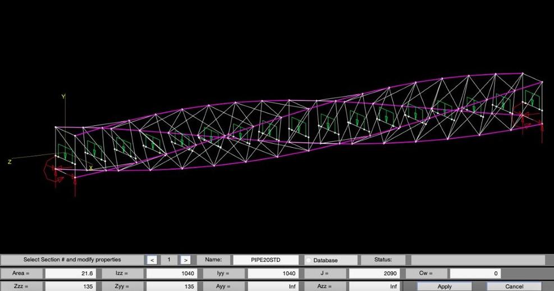554x291 pixels.
Task: Click the X axis label in the viewport
Action: pyautogui.click(x=90, y=169)
